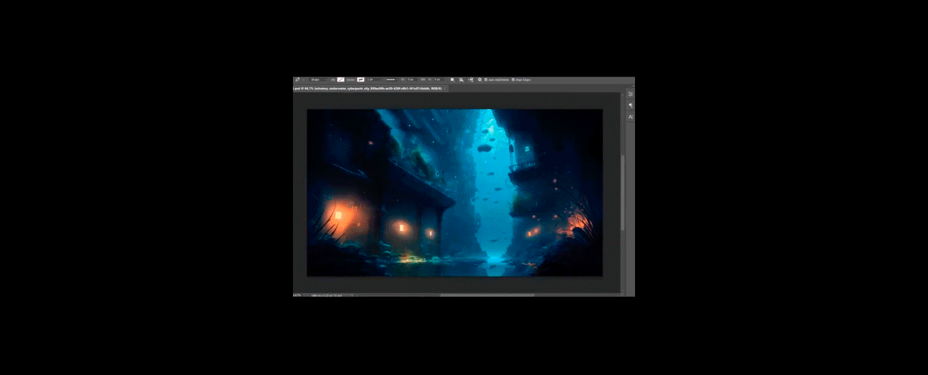Open the Character panel icon
Screen dimensions: 928x375
630,116
